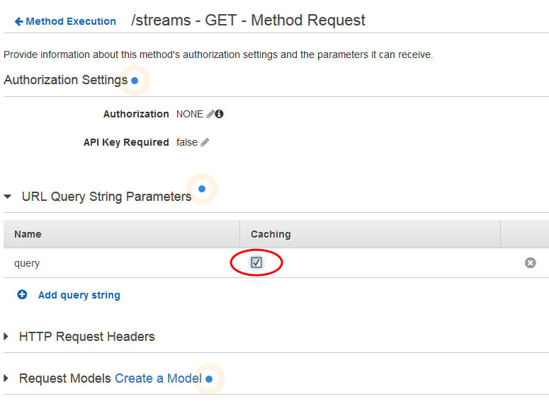This screenshot has height=406, width=549.
Task: Open the Authorization info icon
Action: (x=219, y=114)
